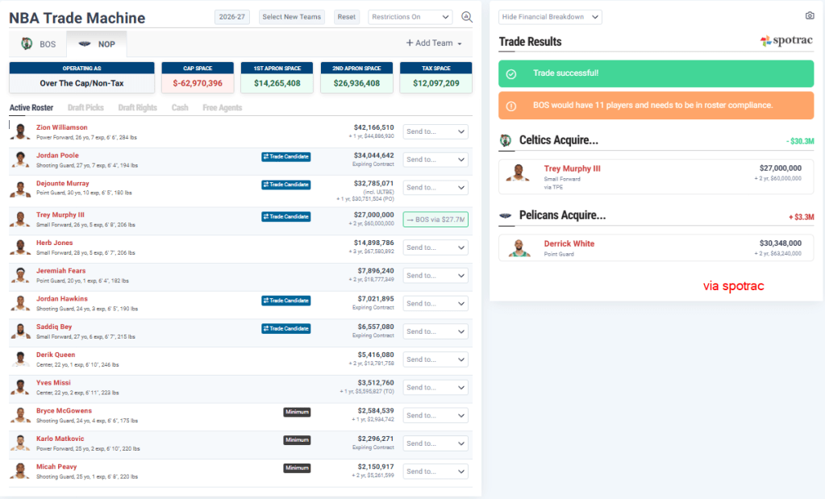
Task: Open Send to dropdown for Derik Queen
Action: point(435,359)
